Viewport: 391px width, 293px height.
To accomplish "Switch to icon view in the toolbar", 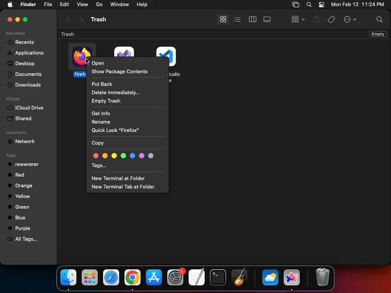I will pos(223,19).
